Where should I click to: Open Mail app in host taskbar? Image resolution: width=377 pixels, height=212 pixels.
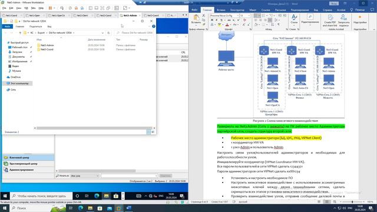click(x=110, y=208)
